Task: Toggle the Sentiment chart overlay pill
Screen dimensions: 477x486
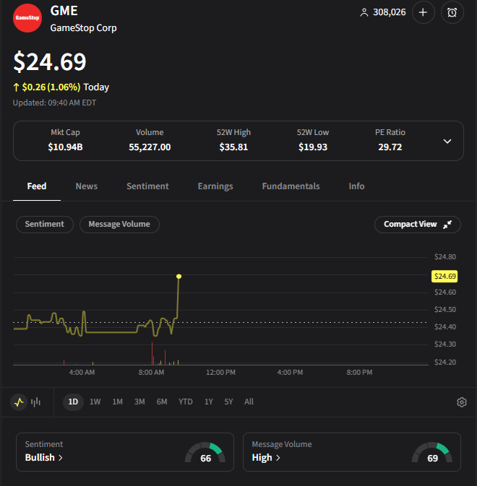Action: pyautogui.click(x=45, y=225)
